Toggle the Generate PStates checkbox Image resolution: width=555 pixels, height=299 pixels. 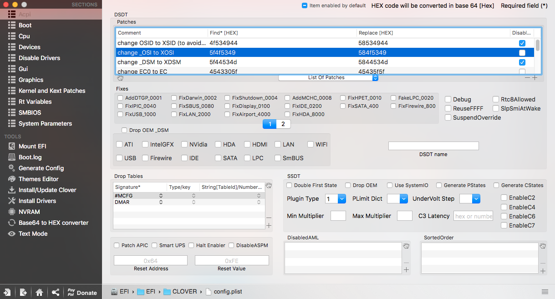tap(439, 185)
